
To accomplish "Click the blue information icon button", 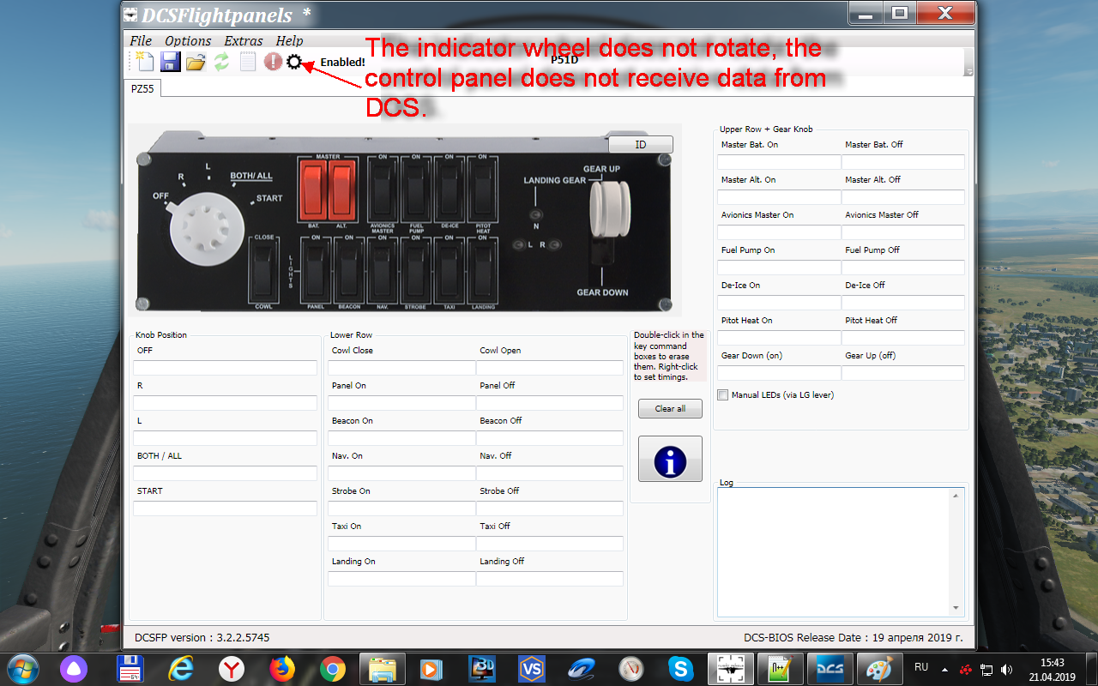I will click(670, 459).
